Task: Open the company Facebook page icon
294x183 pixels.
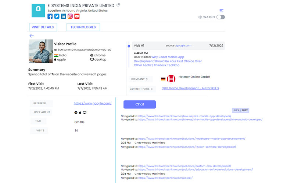Action: (50, 16)
